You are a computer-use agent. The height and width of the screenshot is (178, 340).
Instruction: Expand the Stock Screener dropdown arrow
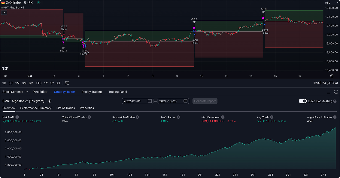[27, 92]
